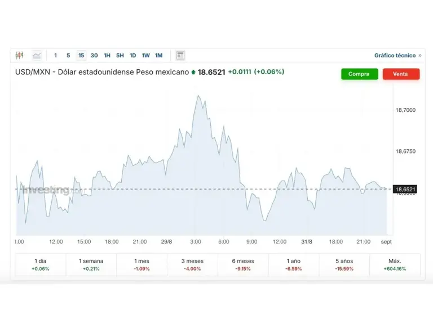Click the green Compra button
Image resolution: width=433 pixels, height=324 pixels.
click(x=359, y=74)
